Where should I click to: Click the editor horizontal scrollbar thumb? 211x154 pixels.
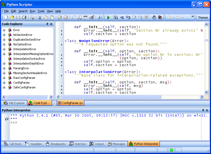(111, 97)
